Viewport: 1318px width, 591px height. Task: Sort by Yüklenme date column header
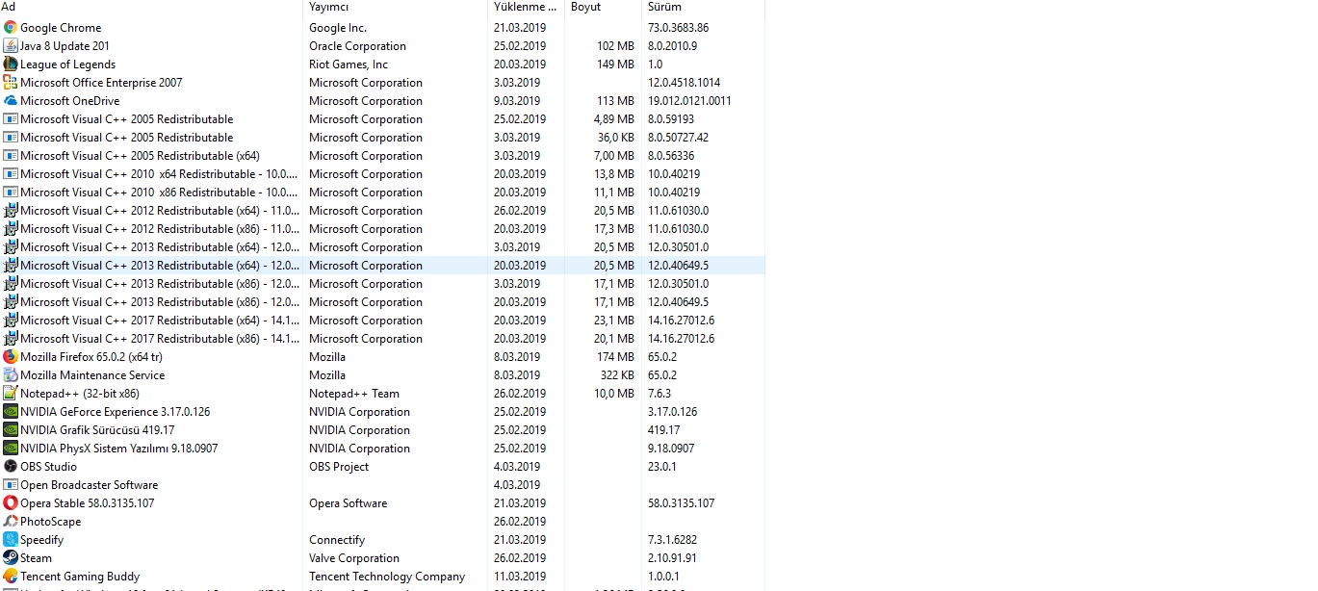pyautogui.click(x=525, y=7)
